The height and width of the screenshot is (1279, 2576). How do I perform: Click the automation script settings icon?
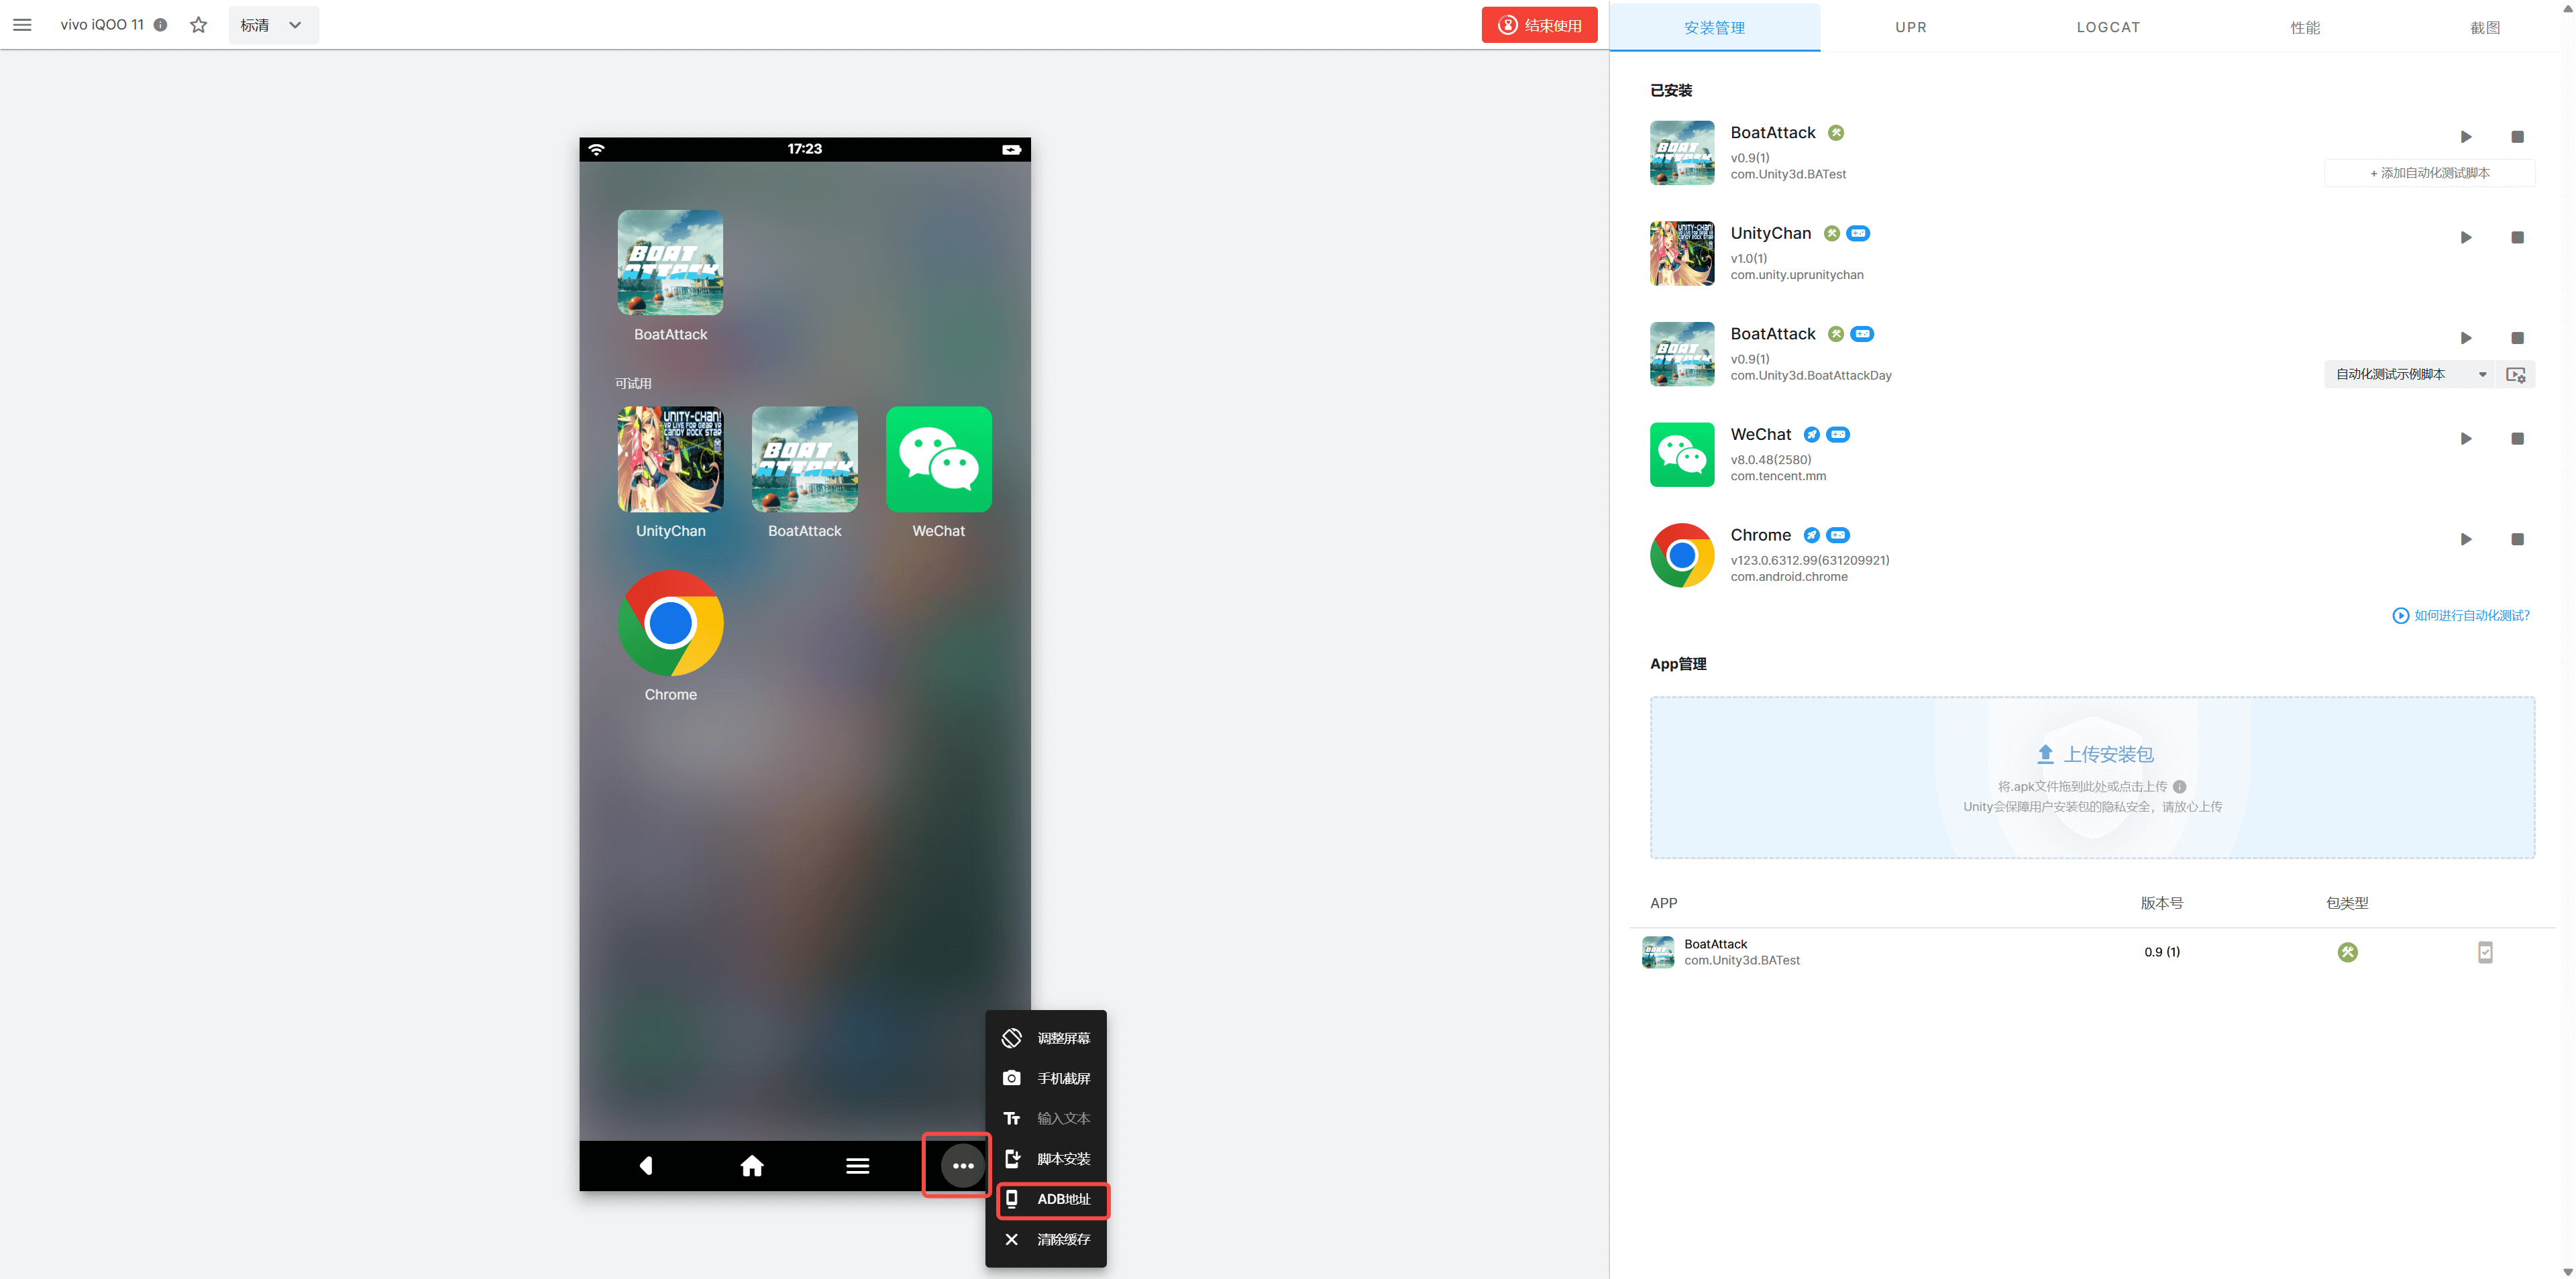coord(2515,375)
